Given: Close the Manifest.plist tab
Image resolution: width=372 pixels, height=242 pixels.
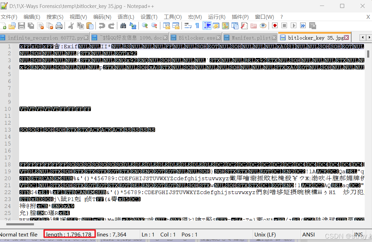Looking at the screenshot, I should (274, 37).
